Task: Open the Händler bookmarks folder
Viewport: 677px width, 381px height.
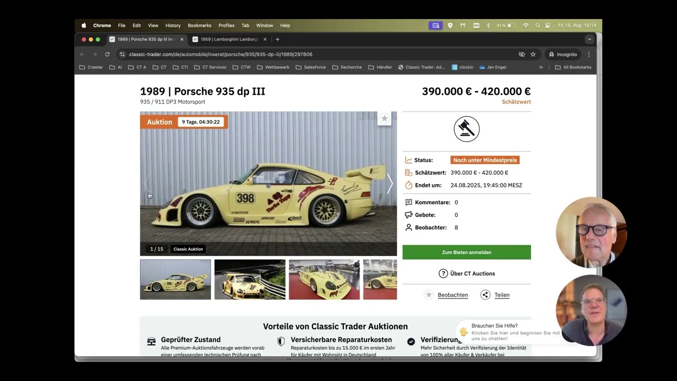Action: (x=380, y=67)
